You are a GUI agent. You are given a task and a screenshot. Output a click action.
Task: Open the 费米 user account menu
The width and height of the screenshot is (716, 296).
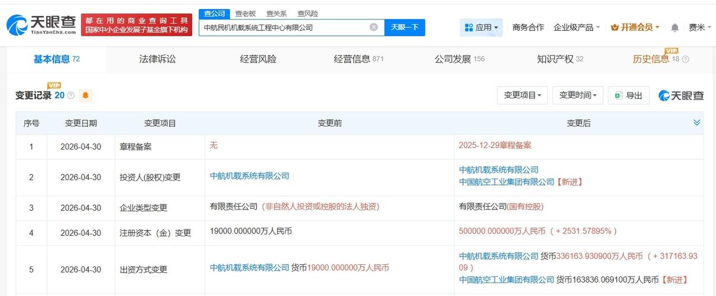(700, 27)
